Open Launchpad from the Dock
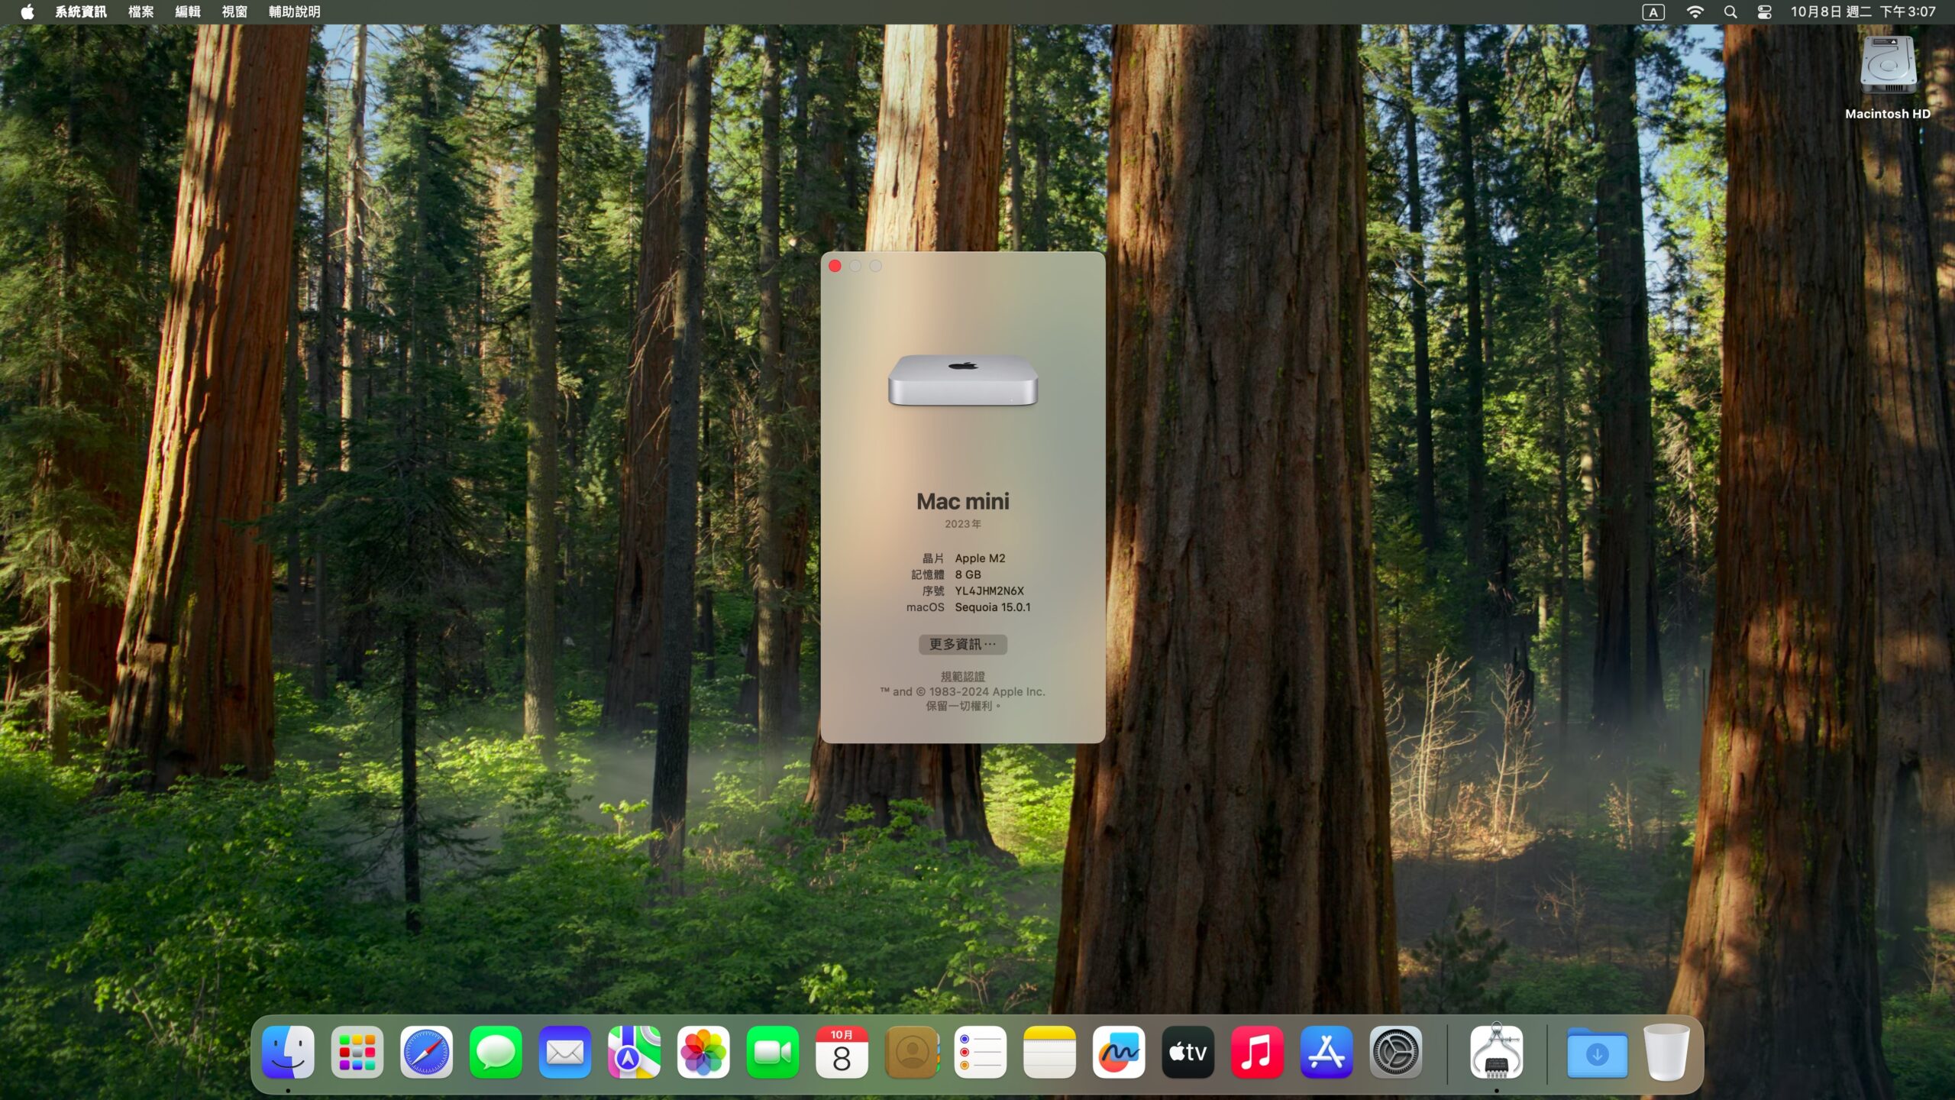Image resolution: width=1955 pixels, height=1100 pixels. click(x=357, y=1053)
